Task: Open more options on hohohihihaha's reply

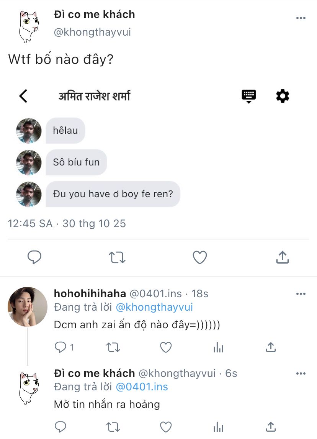Action: (301, 294)
